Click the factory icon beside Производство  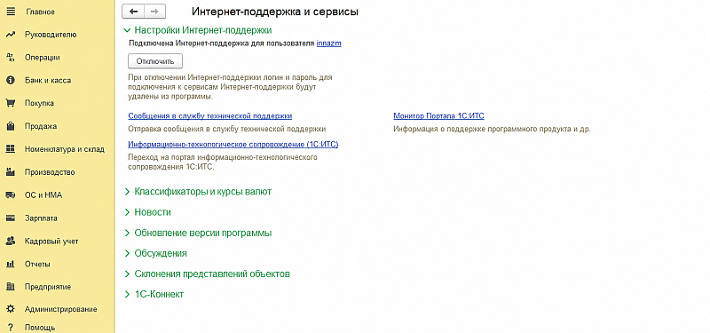pyautogui.click(x=11, y=172)
